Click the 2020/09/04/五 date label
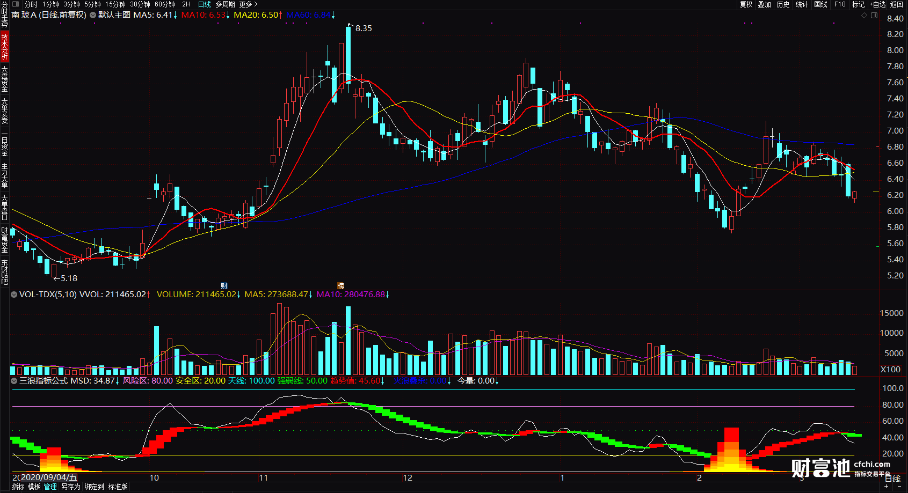The image size is (908, 493). coord(48,477)
